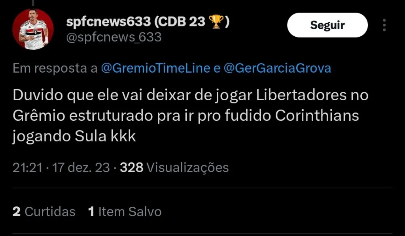
Task: Click the @spfcnews_633 handle
Action: 114,37
